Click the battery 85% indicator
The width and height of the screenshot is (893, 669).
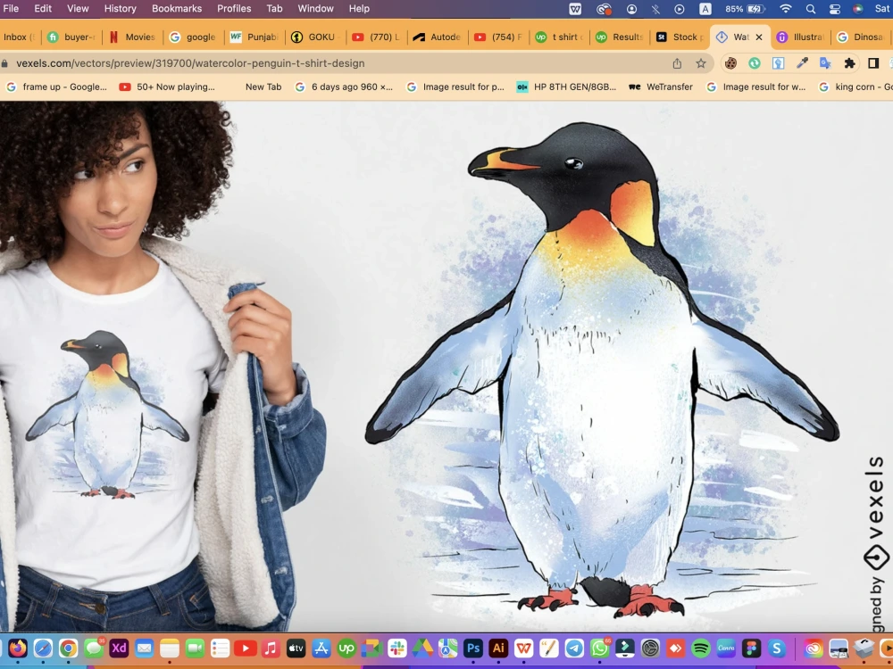coord(744,9)
